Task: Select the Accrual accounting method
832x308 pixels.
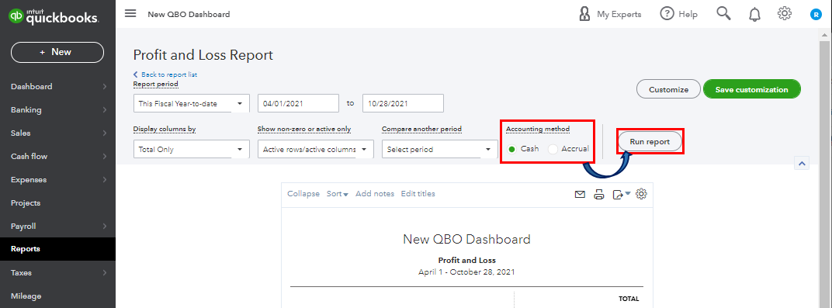Action: pos(568,149)
